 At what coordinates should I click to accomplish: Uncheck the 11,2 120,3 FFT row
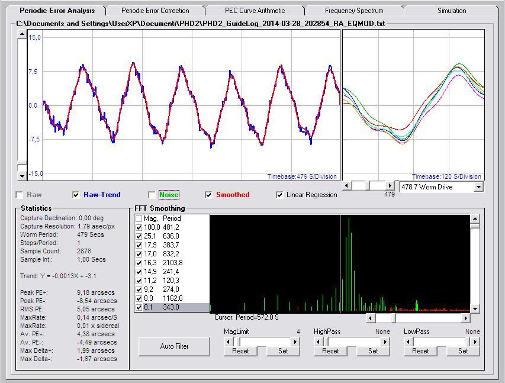pos(139,281)
